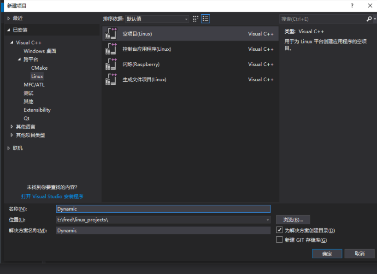Open search options dropdown arrow

coord(375,19)
